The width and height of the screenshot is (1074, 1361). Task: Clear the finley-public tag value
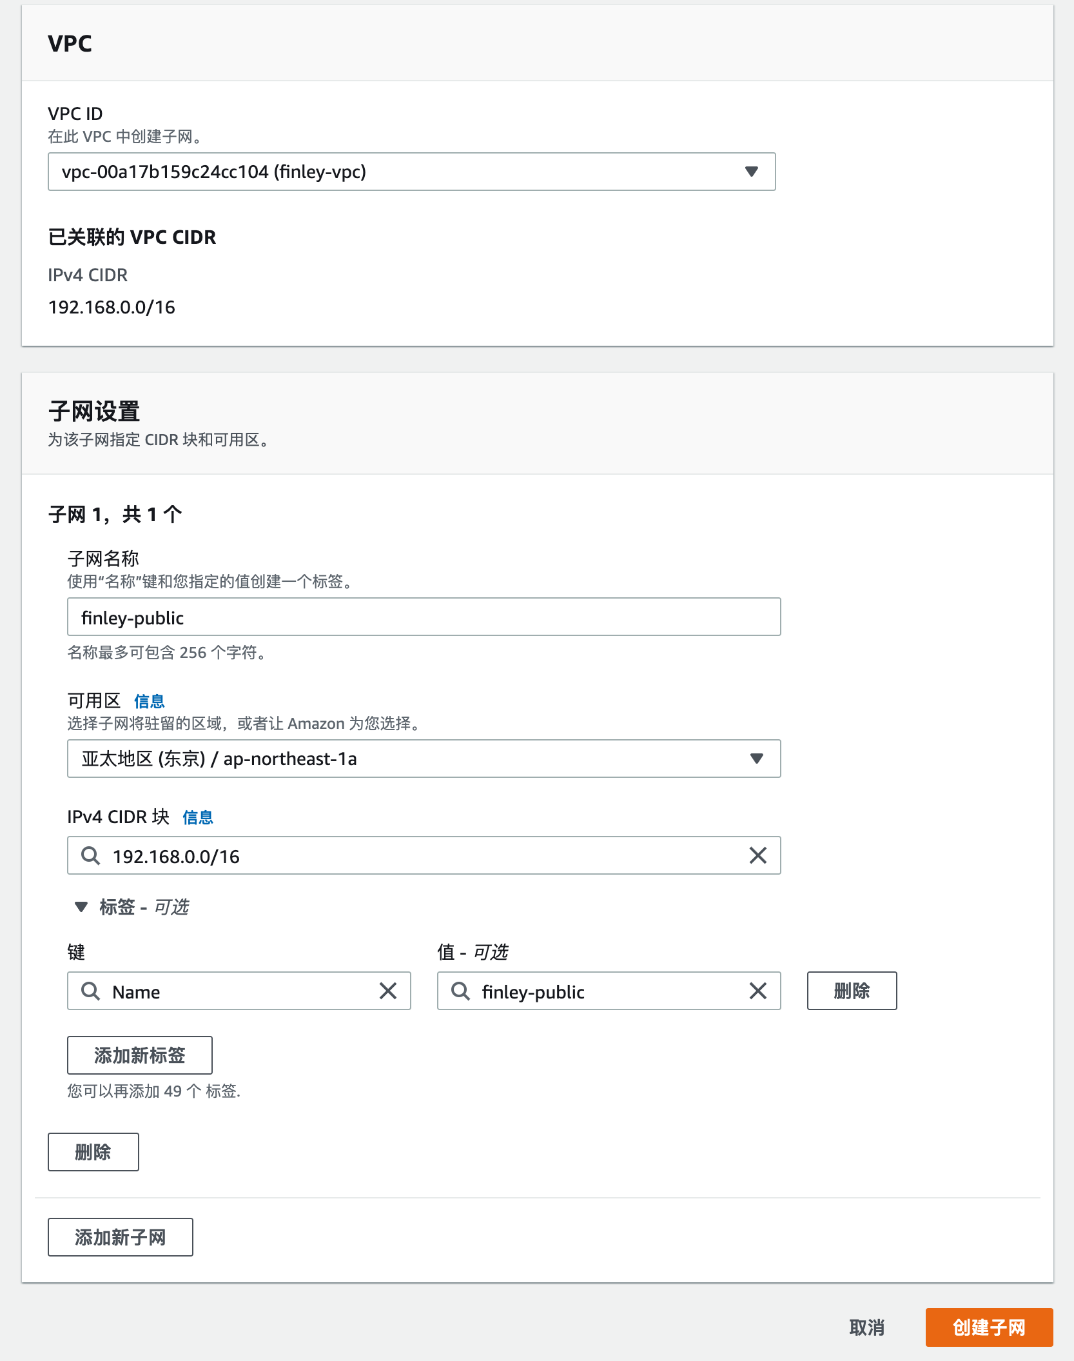point(758,991)
